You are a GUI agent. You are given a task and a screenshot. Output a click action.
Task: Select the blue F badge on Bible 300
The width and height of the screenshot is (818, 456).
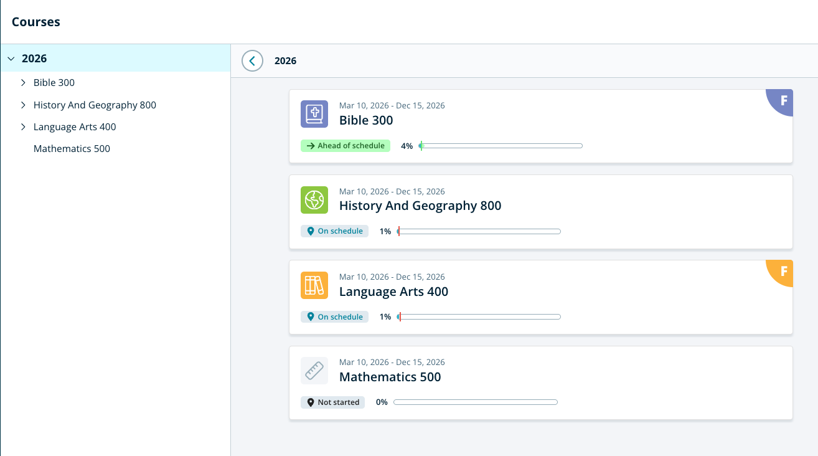click(783, 102)
